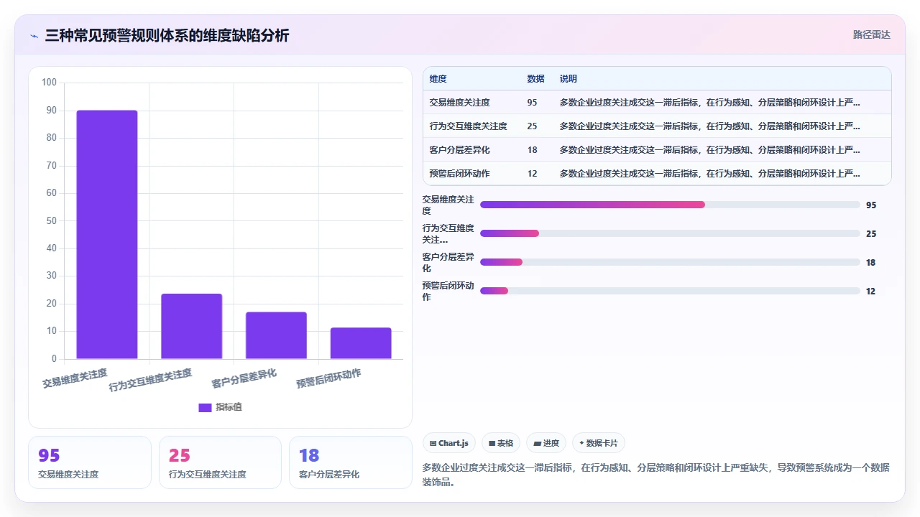Click the 25 value in the table
The width and height of the screenshot is (920, 517).
tap(532, 126)
